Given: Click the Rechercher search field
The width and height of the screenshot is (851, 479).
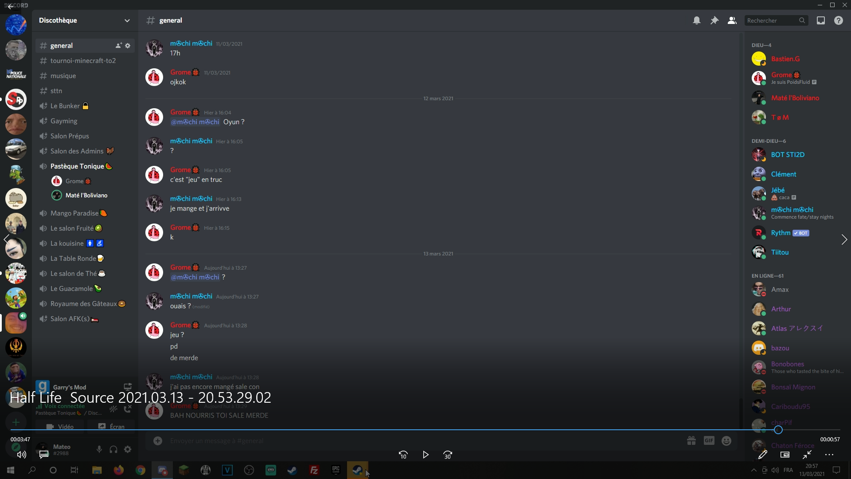Looking at the screenshot, I should 776,20.
